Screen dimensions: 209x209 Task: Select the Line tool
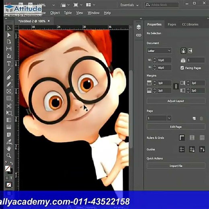[9, 70]
